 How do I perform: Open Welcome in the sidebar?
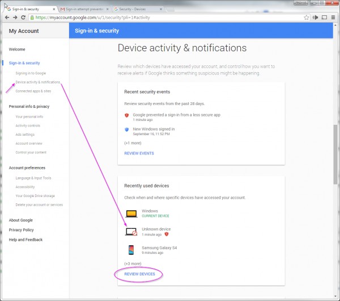tap(17, 49)
